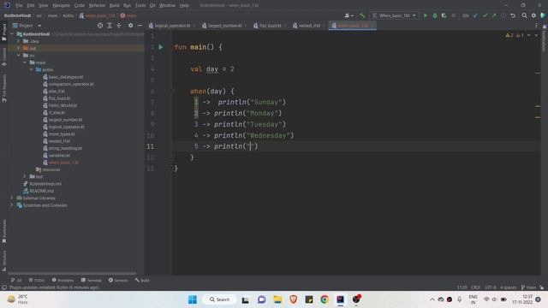Expand the out folder
The image size is (548, 308).
tap(19, 48)
